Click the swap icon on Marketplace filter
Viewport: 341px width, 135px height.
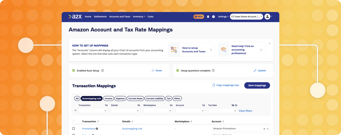click(x=171, y=105)
